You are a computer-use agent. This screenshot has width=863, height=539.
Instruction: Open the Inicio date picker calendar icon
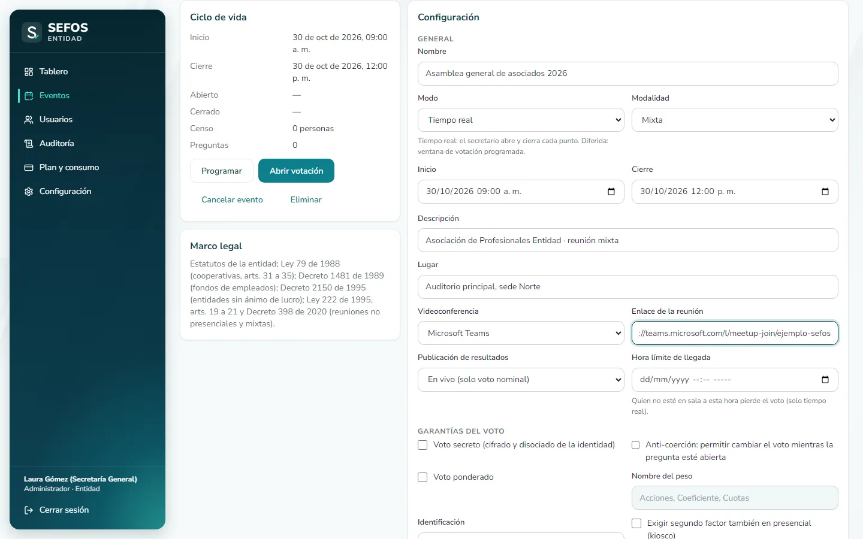(611, 192)
